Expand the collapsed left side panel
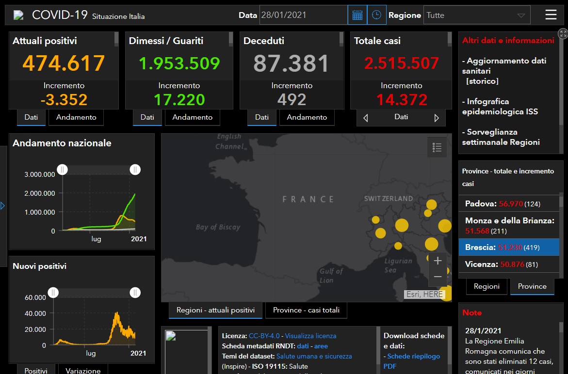568x374 pixels. tap(3, 206)
